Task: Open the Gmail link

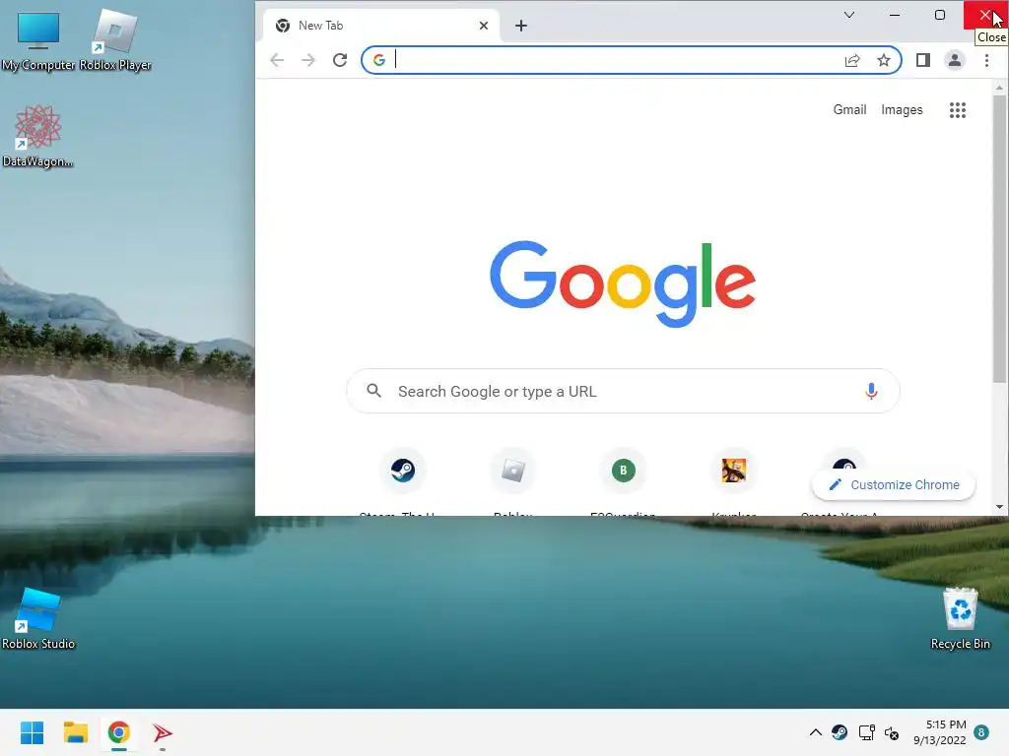Action: tap(850, 110)
